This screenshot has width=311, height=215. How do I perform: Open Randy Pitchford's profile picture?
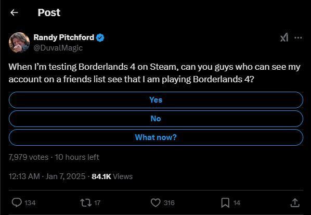tap(19, 43)
